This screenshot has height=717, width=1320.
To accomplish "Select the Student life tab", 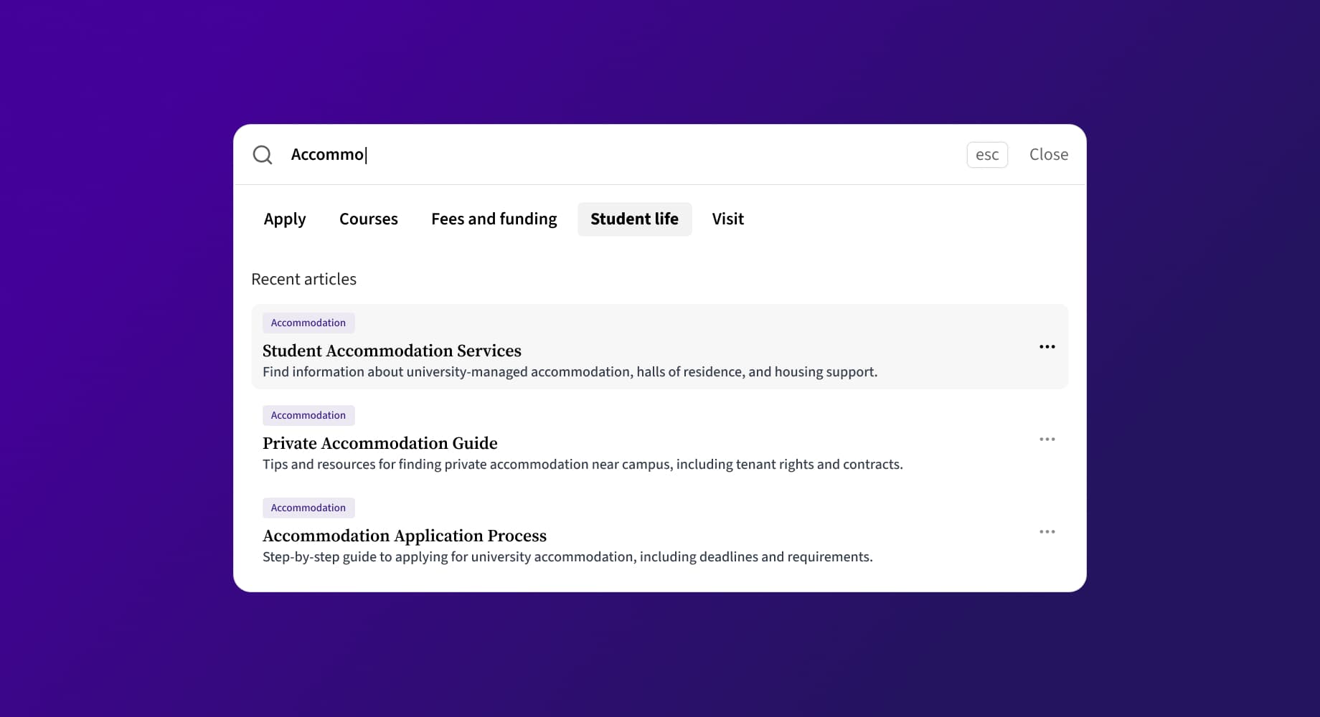I will pyautogui.click(x=634, y=219).
